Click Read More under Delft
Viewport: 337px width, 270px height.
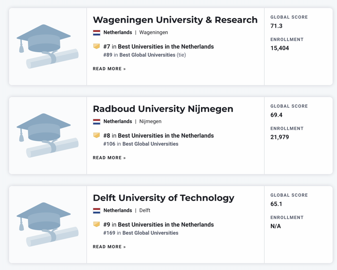pos(109,247)
